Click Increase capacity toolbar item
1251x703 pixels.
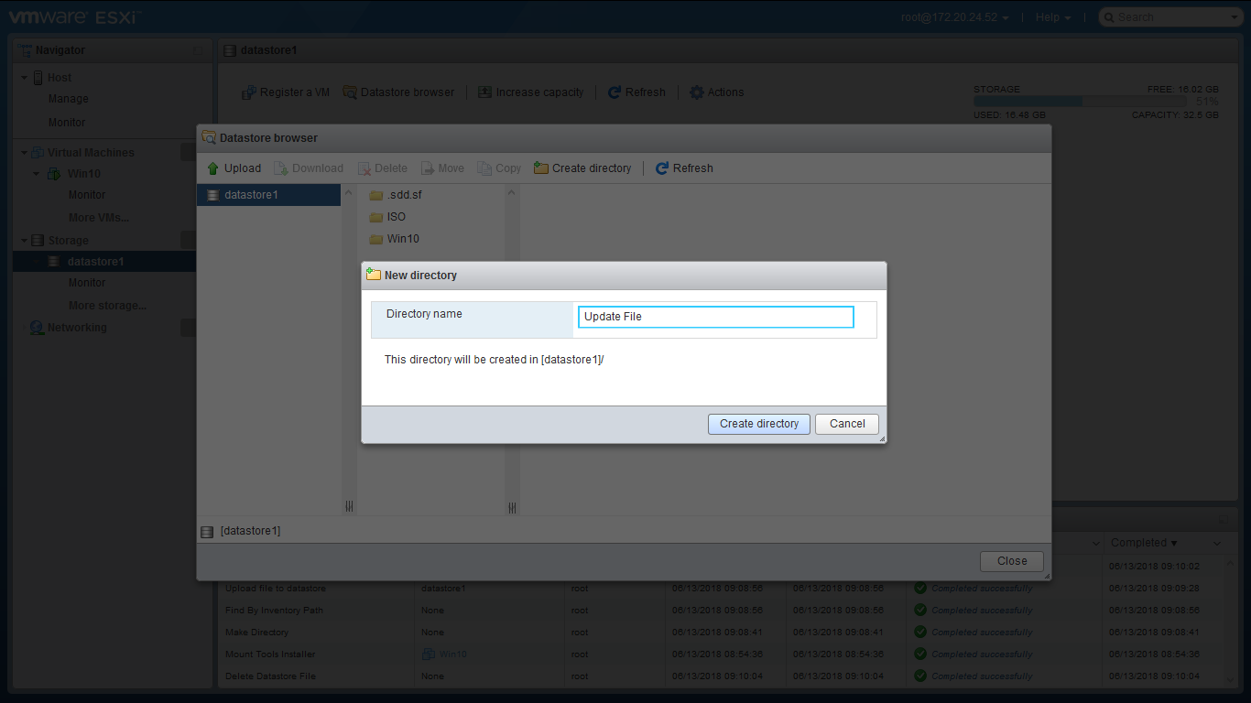530,92
